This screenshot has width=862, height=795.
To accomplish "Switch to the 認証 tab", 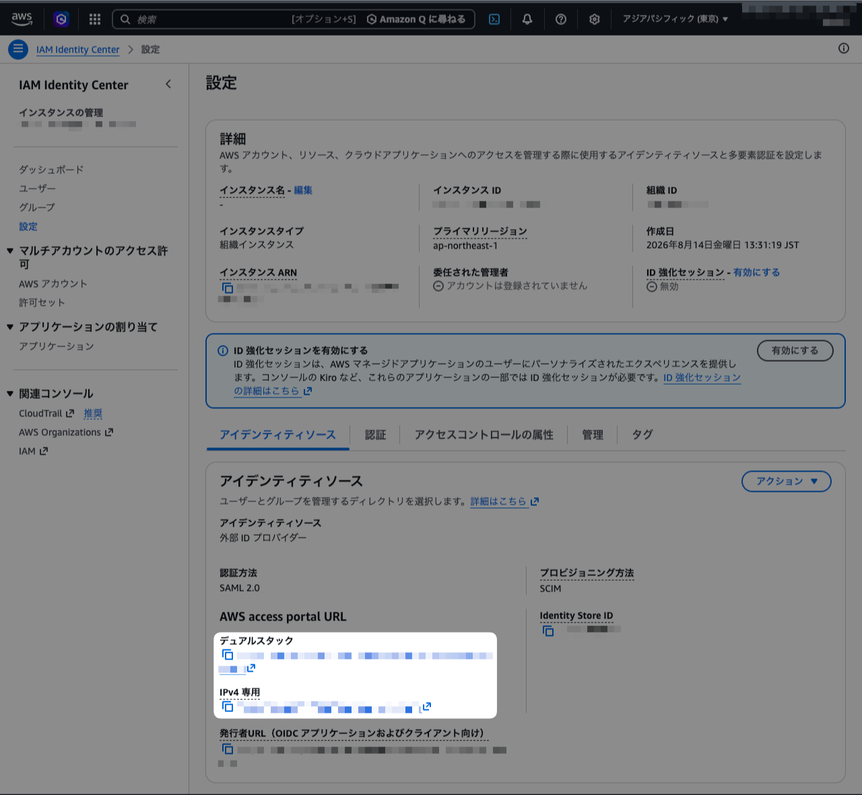I will coord(376,435).
